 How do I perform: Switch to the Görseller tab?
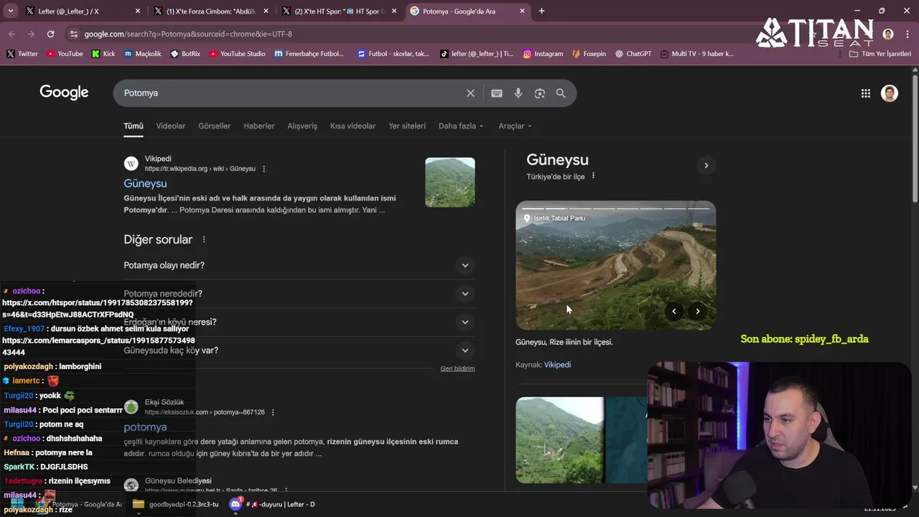tap(215, 126)
